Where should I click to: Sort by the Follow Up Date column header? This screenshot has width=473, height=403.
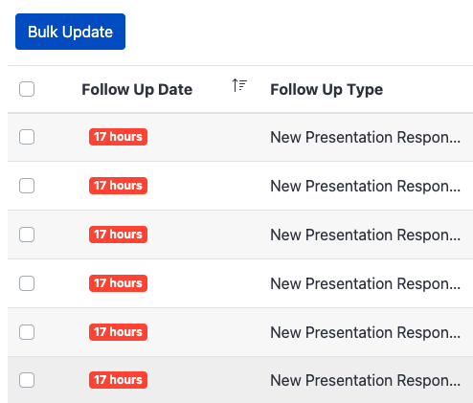click(137, 89)
